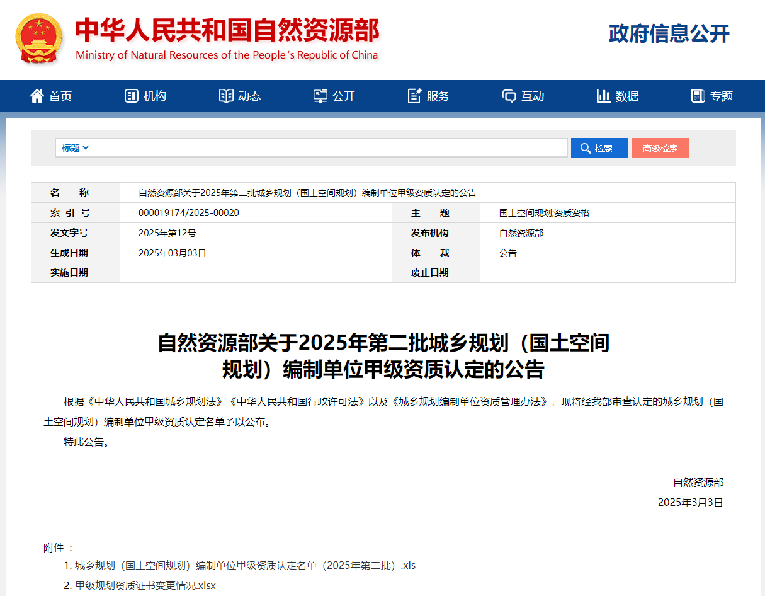The height and width of the screenshot is (596, 765).
Task: Download the 甲级资质认定名单 .xls attachment
Action: point(245,565)
